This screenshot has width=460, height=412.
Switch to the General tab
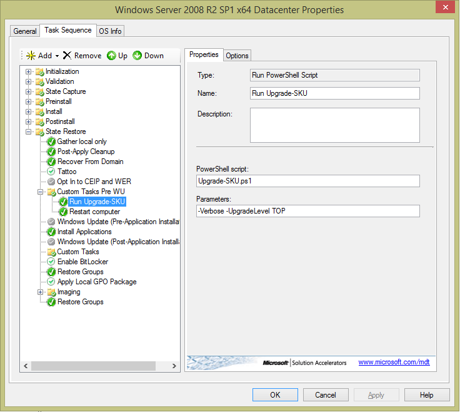click(25, 31)
